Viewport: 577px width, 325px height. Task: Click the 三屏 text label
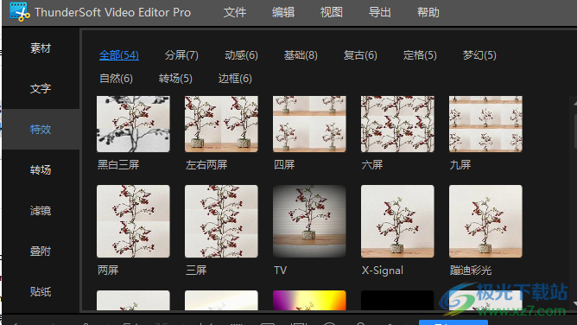click(196, 271)
